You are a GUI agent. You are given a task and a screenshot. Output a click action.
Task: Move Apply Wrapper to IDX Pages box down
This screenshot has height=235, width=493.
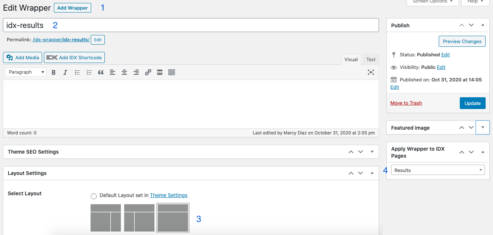click(x=471, y=152)
